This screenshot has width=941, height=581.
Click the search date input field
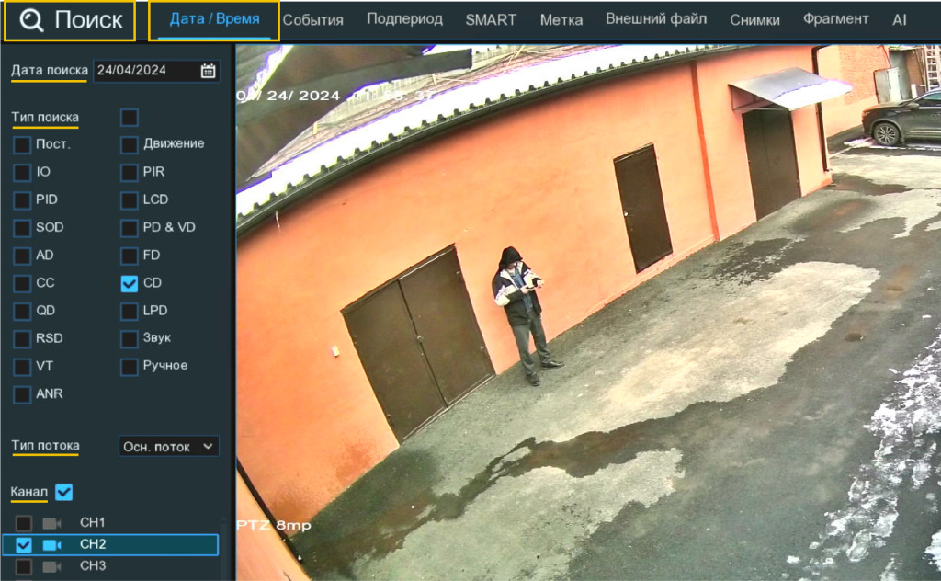point(145,71)
